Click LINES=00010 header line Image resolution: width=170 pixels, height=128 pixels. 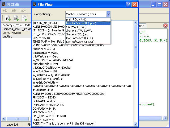pos(68,45)
